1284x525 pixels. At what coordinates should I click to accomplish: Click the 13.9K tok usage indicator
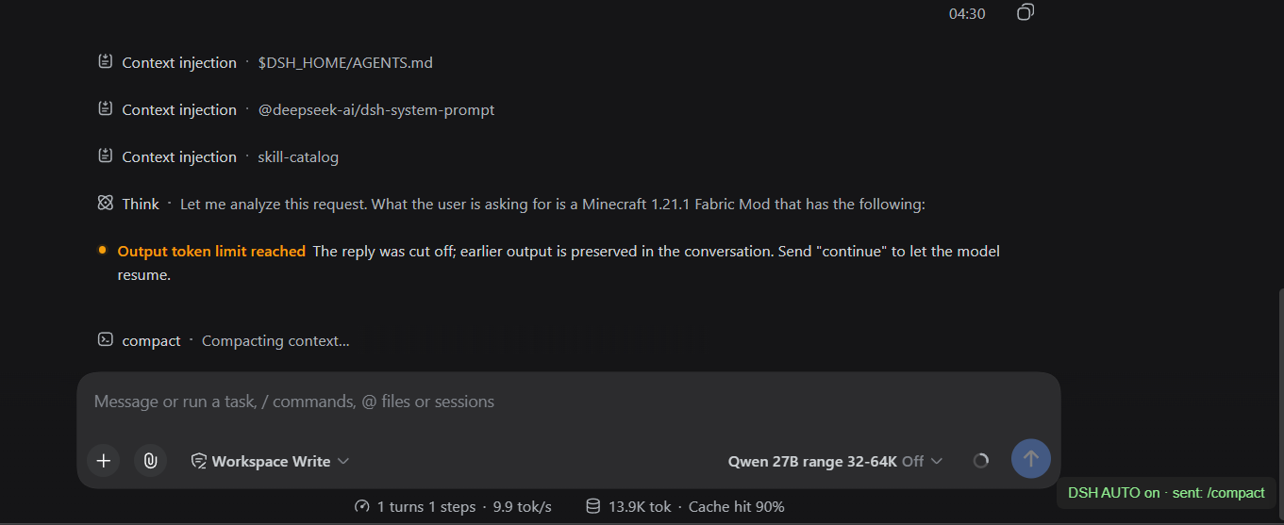point(628,506)
